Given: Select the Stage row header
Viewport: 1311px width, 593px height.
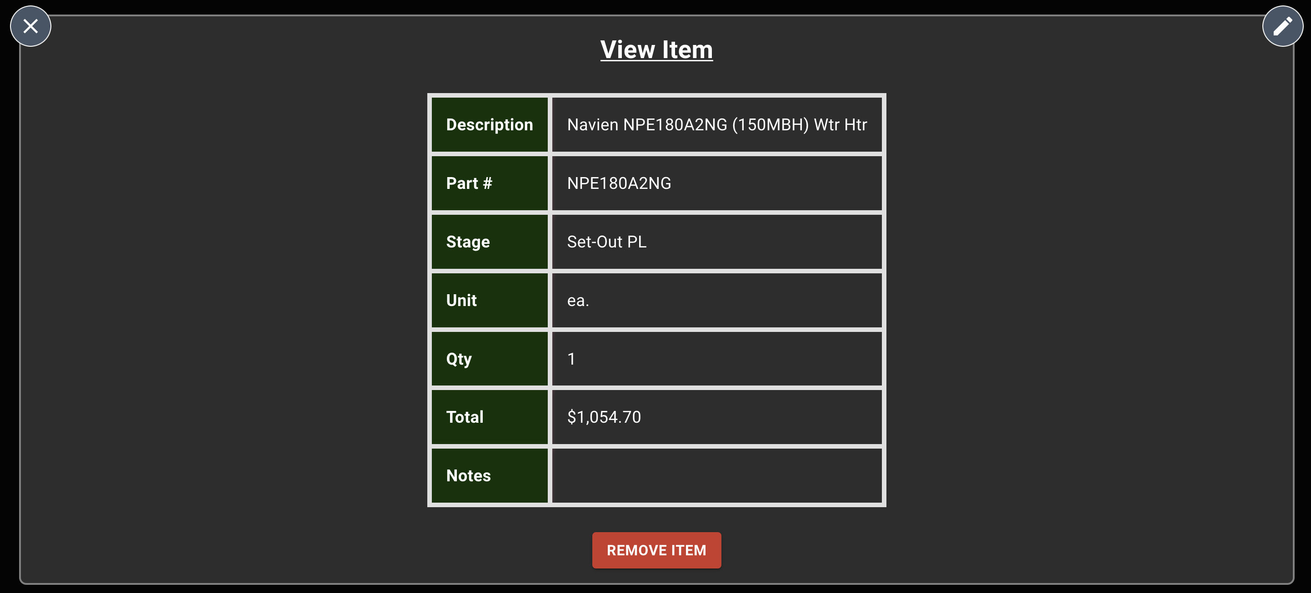Looking at the screenshot, I should click(x=489, y=242).
